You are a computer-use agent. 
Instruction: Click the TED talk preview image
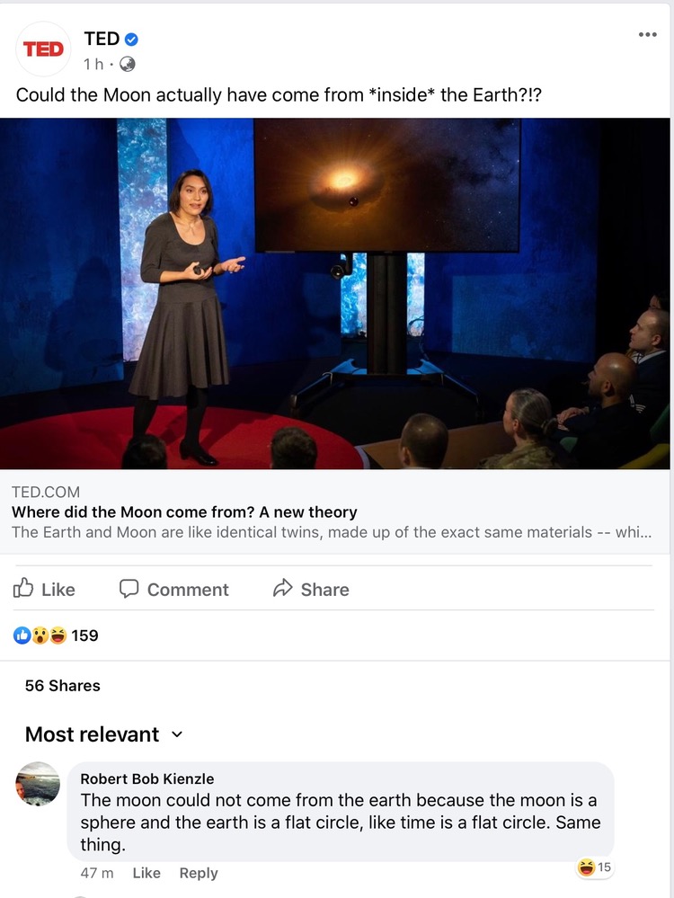click(335, 293)
